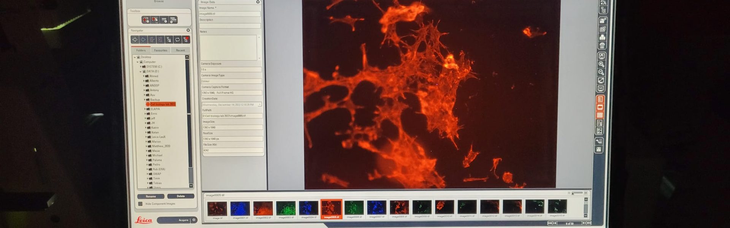Click the third Toolbox icon
Image resolution: width=730 pixels, height=228 pixels.
164,20
